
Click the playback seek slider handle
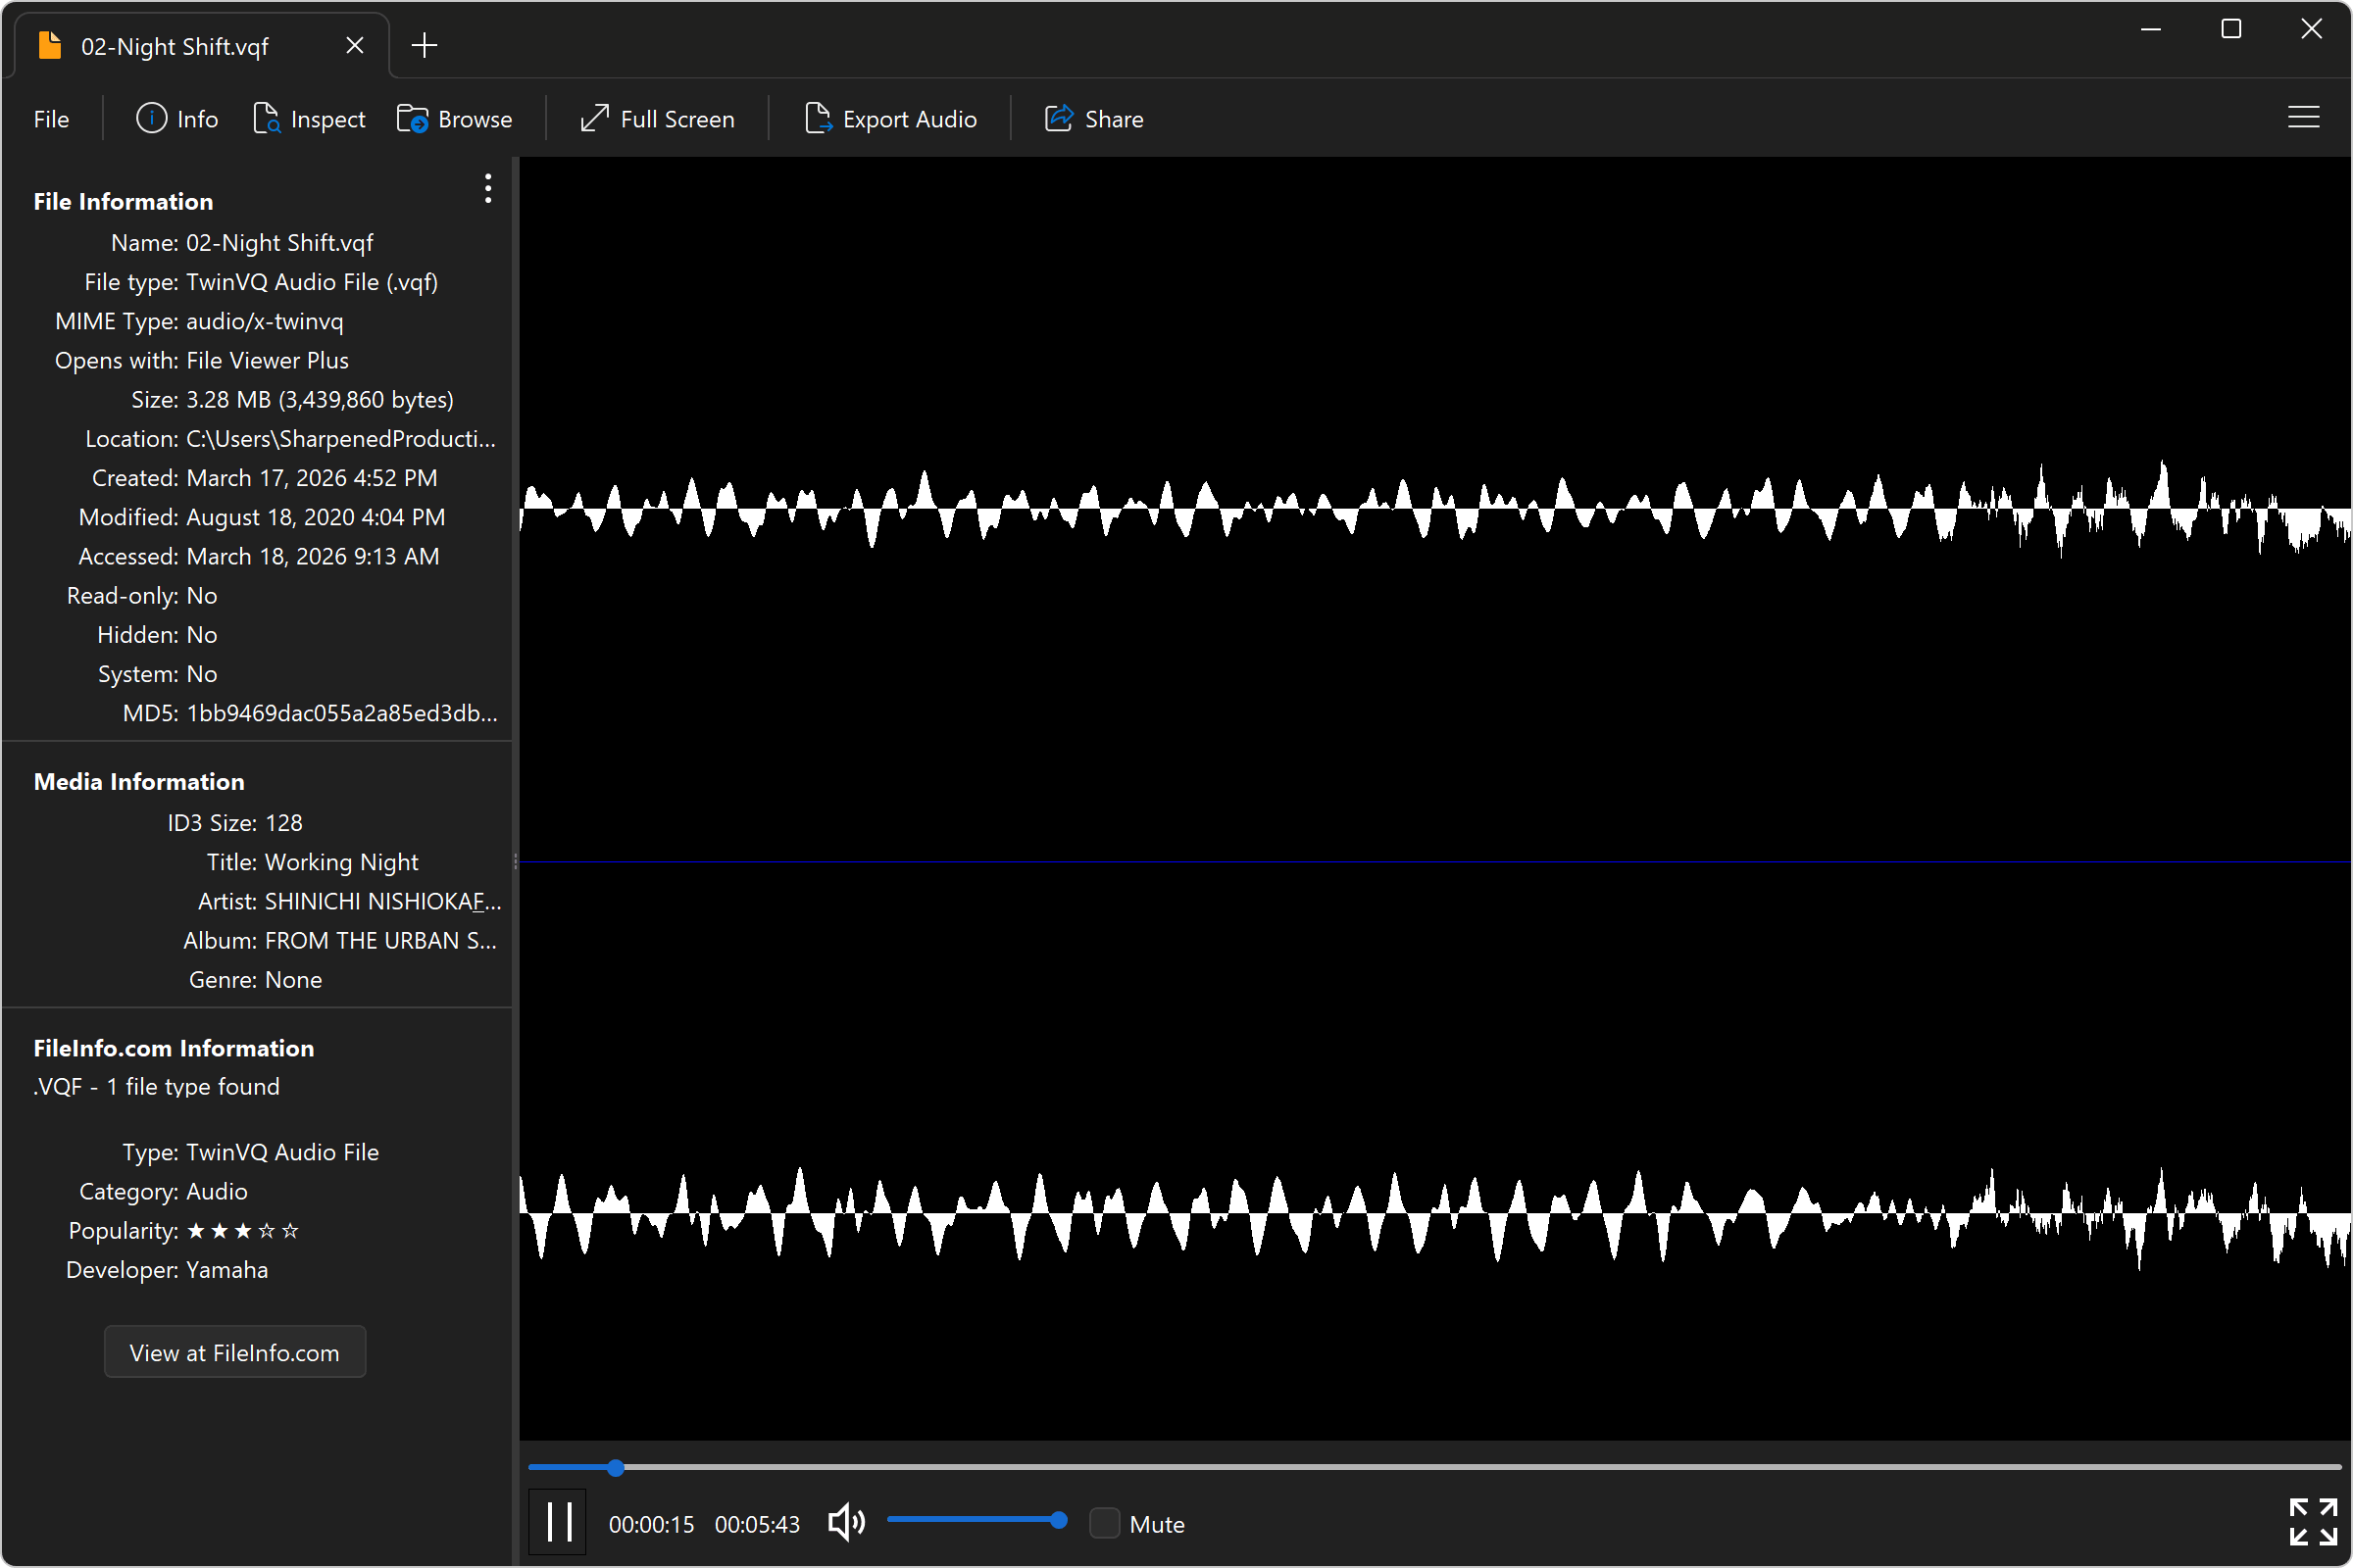[x=617, y=1468]
